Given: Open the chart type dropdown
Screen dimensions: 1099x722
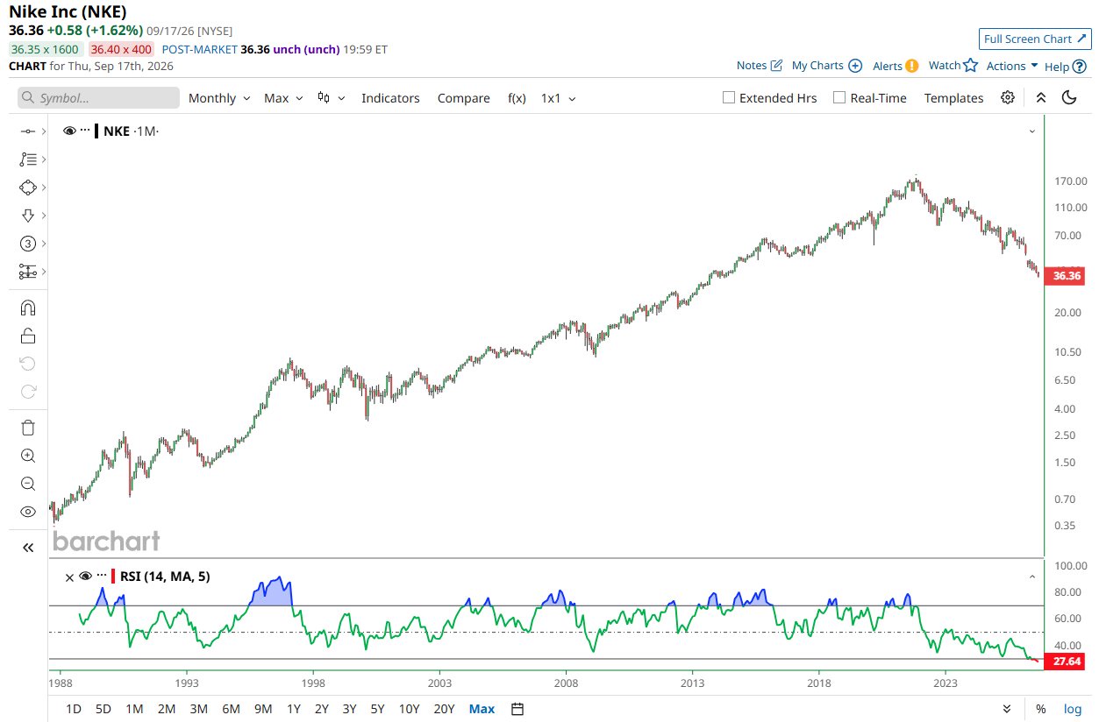Looking at the screenshot, I should 331,98.
